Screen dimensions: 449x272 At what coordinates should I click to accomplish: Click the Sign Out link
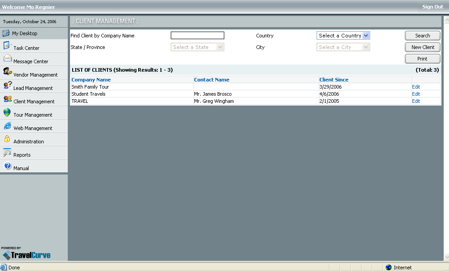tap(433, 7)
